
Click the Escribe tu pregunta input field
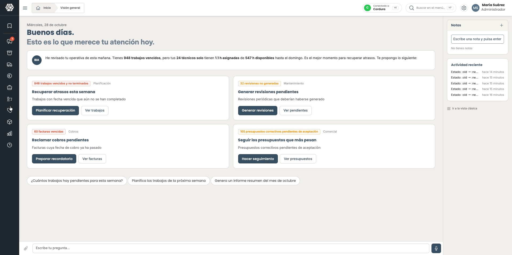231,248
